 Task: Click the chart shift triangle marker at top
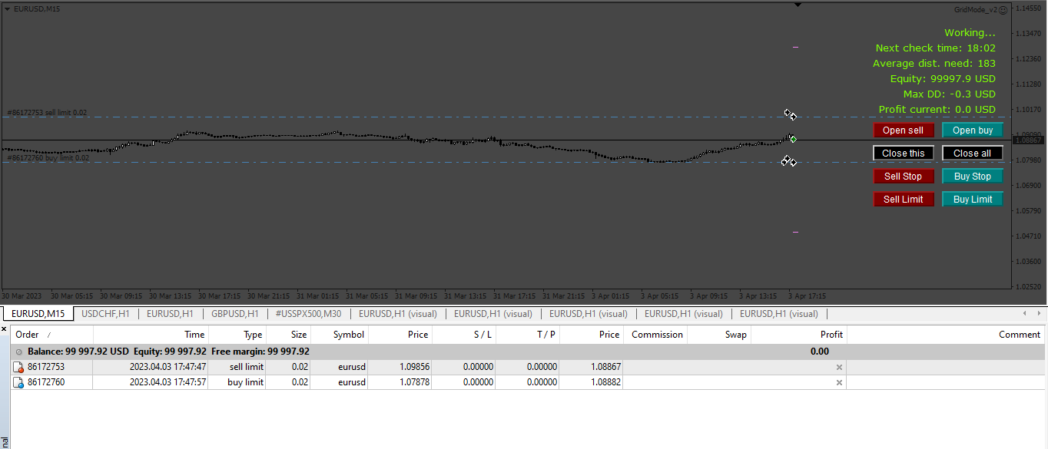798,5
